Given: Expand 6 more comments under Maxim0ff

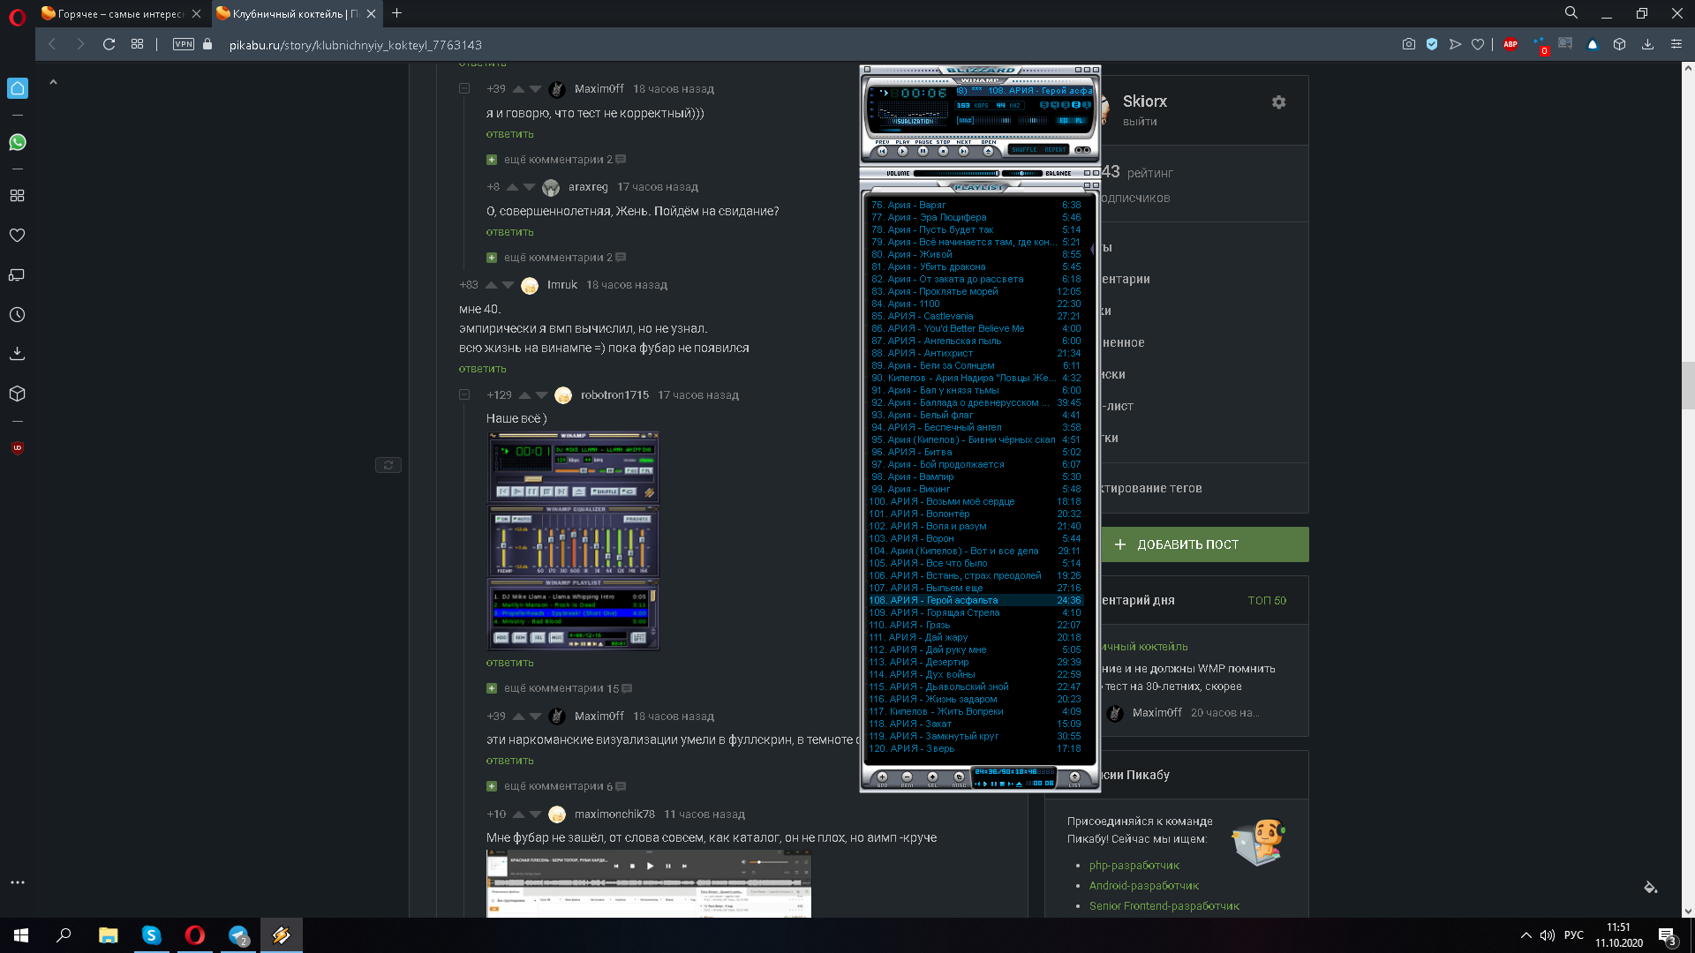Looking at the screenshot, I should pyautogui.click(x=557, y=786).
